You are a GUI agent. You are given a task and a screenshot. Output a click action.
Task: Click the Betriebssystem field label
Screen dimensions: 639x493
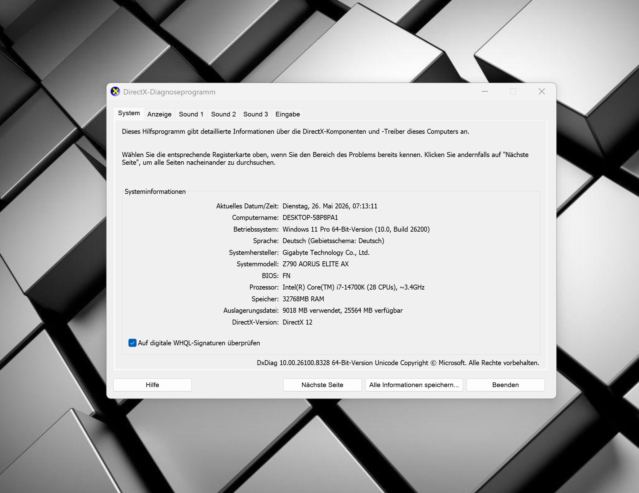coord(256,229)
